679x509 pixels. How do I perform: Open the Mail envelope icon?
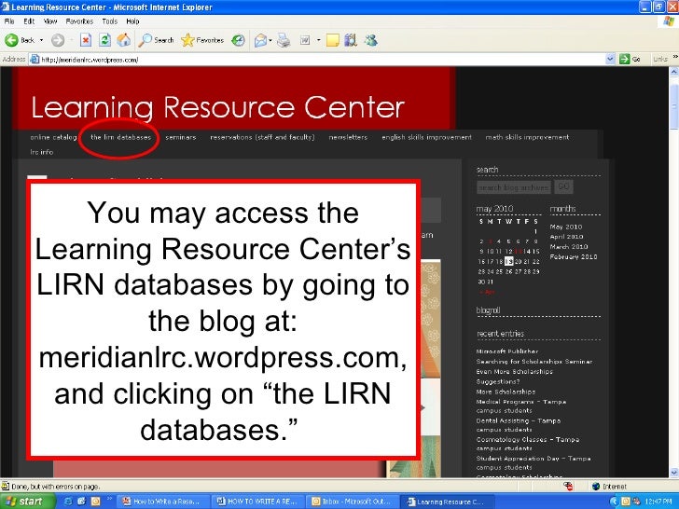[260, 40]
